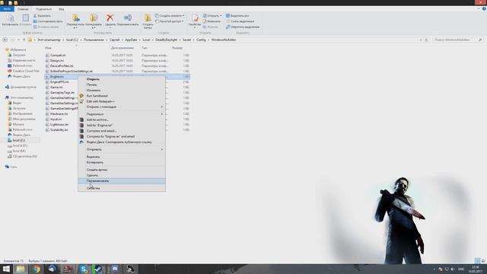
Task: Select Creative Cloud Files in the sidebar
Action: pyautogui.click(x=24, y=71)
